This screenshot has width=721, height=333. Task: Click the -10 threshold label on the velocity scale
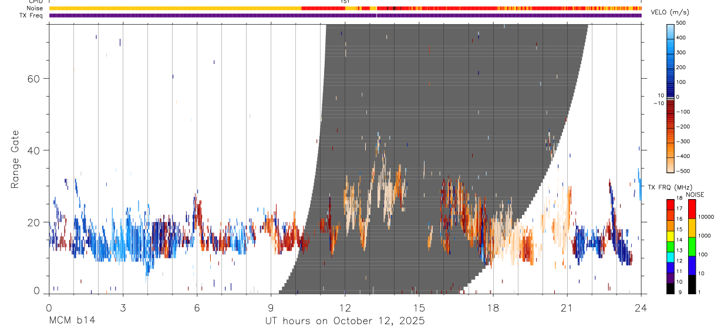(658, 103)
